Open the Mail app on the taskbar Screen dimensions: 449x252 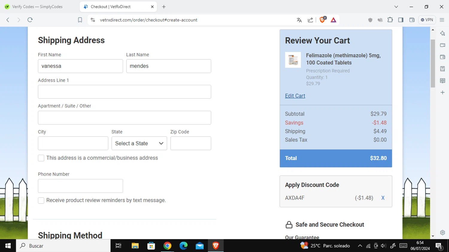tap(200, 246)
